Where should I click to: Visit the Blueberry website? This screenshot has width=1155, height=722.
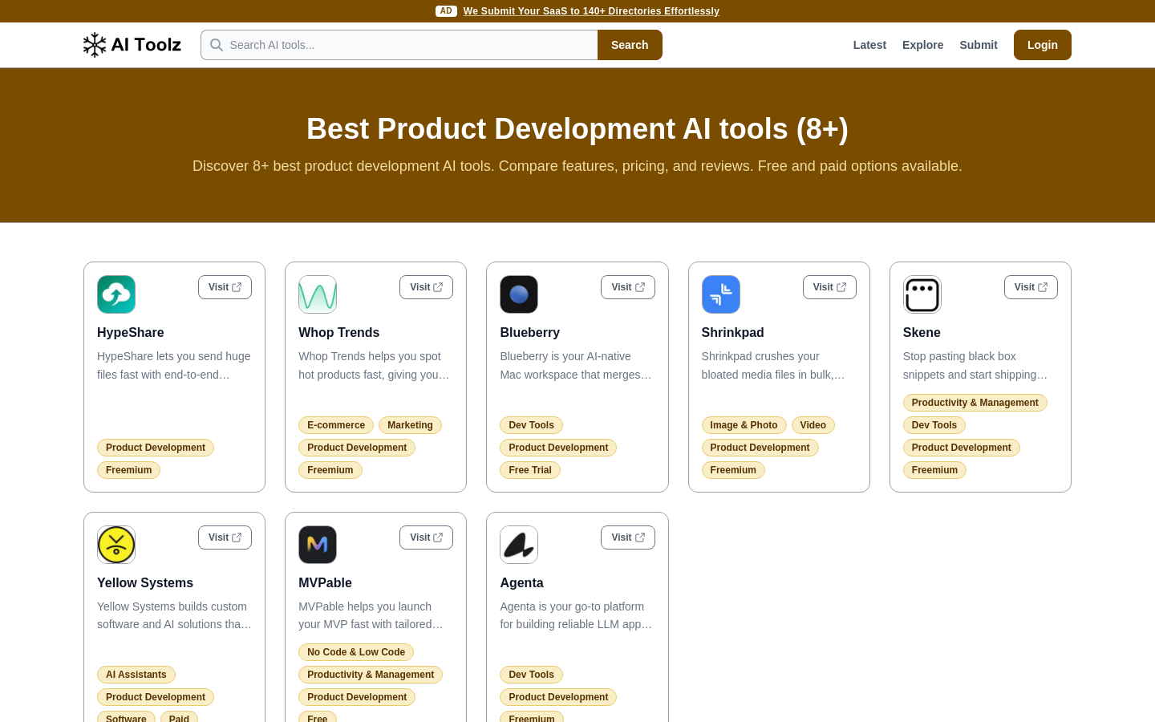click(x=628, y=287)
